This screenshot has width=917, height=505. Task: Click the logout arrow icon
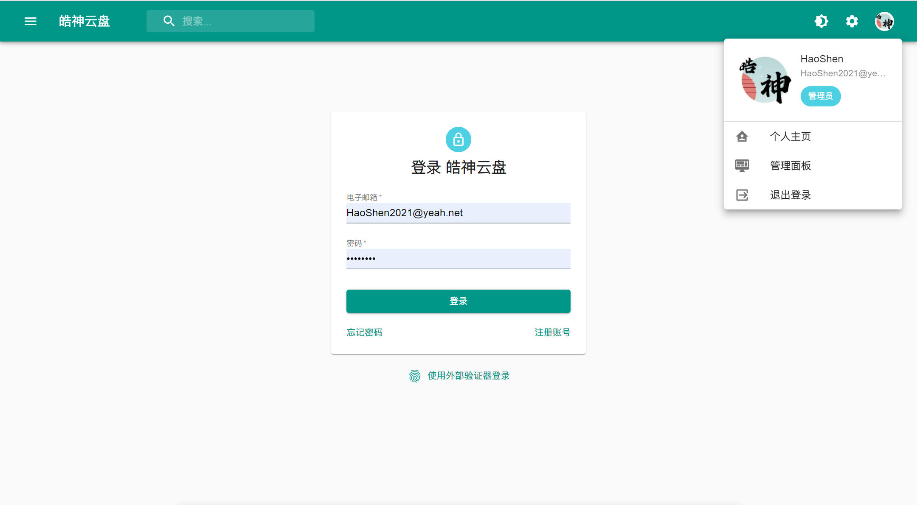click(742, 195)
